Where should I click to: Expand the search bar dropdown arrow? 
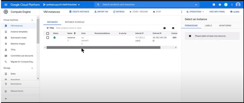196,5
